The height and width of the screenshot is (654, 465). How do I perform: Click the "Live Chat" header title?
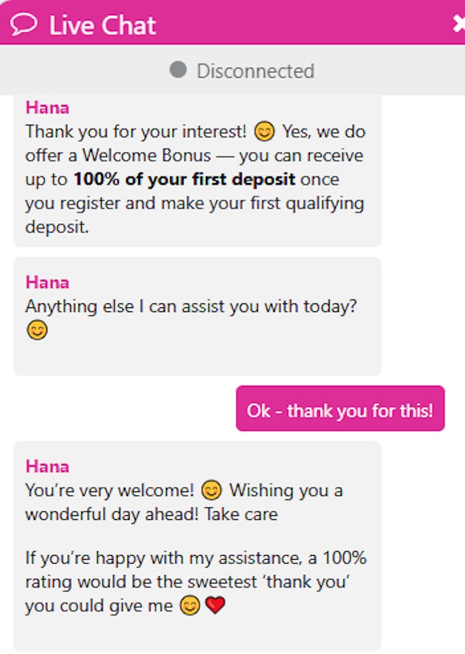tap(102, 25)
